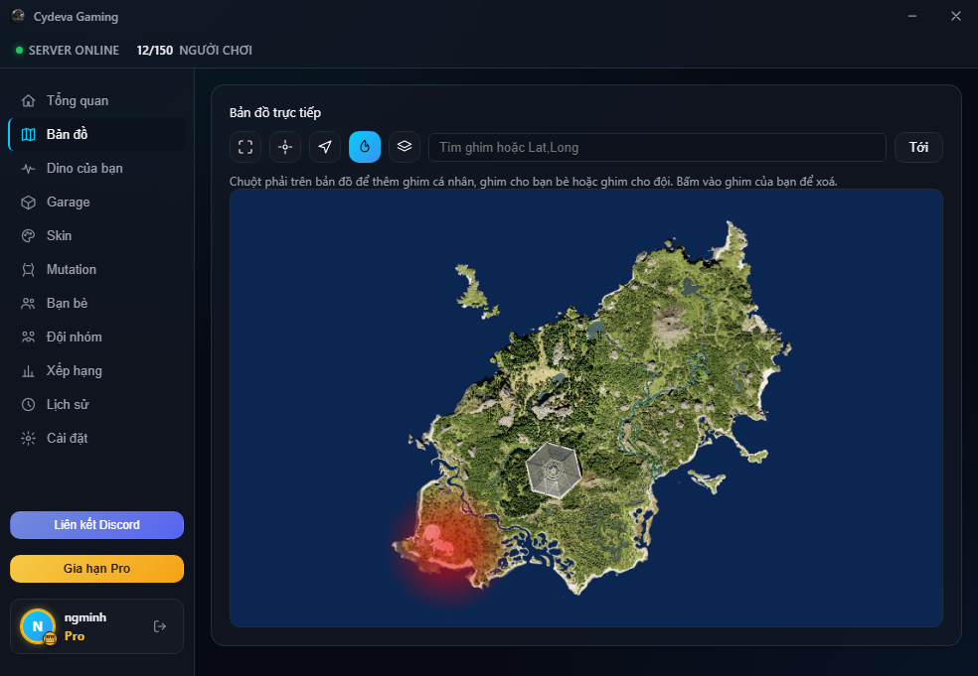Viewport: 978px width, 676px height.
Task: Open the Garage section
Action: [97, 202]
